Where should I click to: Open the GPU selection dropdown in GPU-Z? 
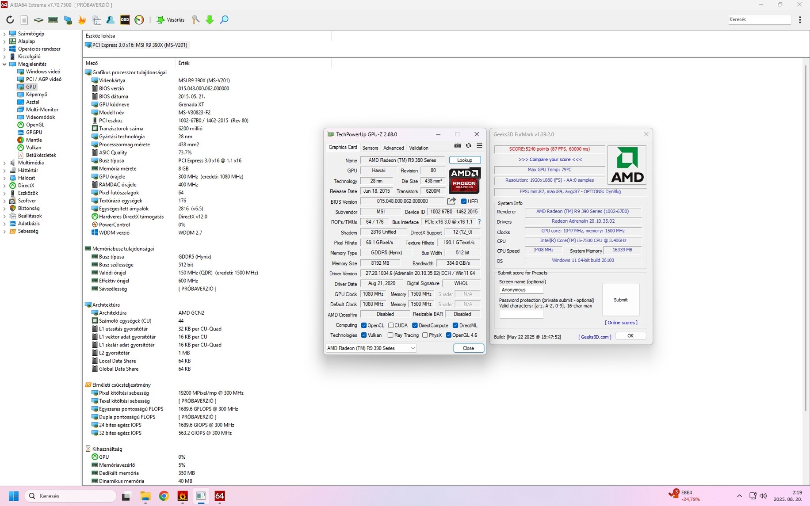[x=371, y=348]
